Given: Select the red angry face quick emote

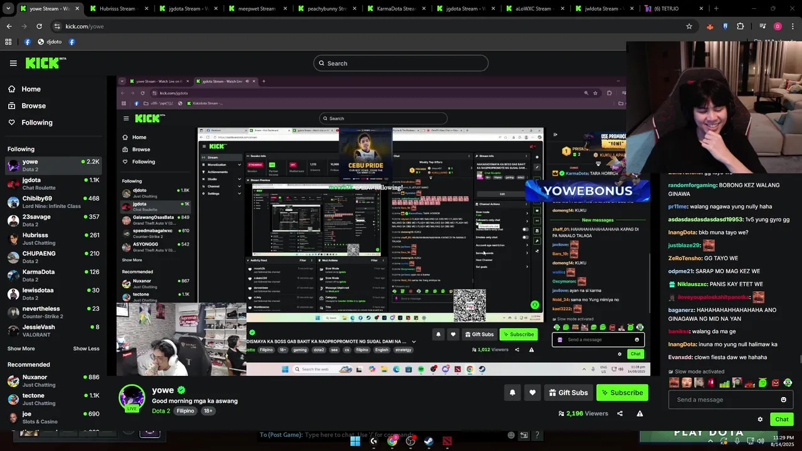Looking at the screenshot, I should 775,383.
